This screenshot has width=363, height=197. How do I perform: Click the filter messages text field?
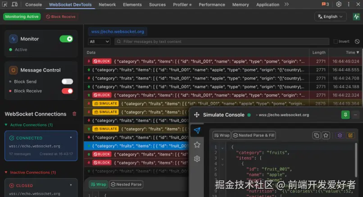pyautogui.click(x=222, y=42)
